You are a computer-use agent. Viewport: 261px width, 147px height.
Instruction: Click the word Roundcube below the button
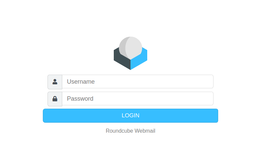coord(119,131)
